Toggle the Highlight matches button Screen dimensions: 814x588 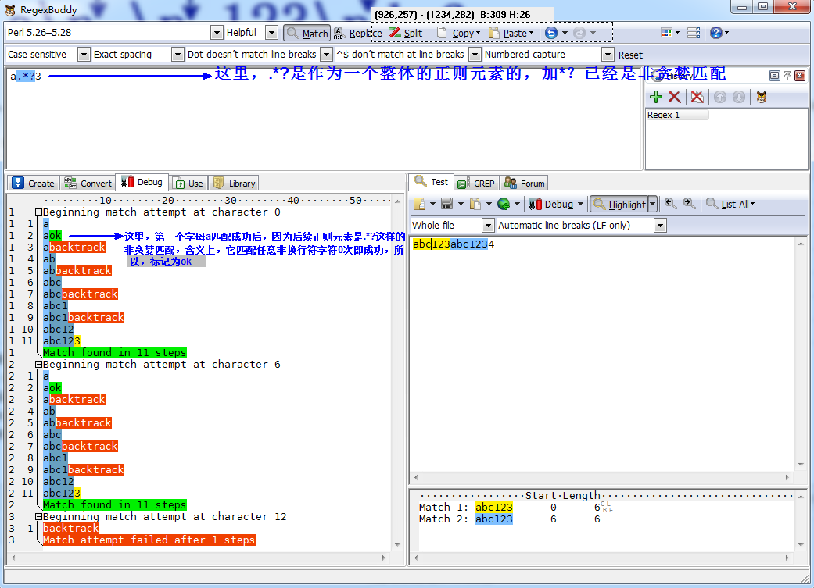coord(619,205)
